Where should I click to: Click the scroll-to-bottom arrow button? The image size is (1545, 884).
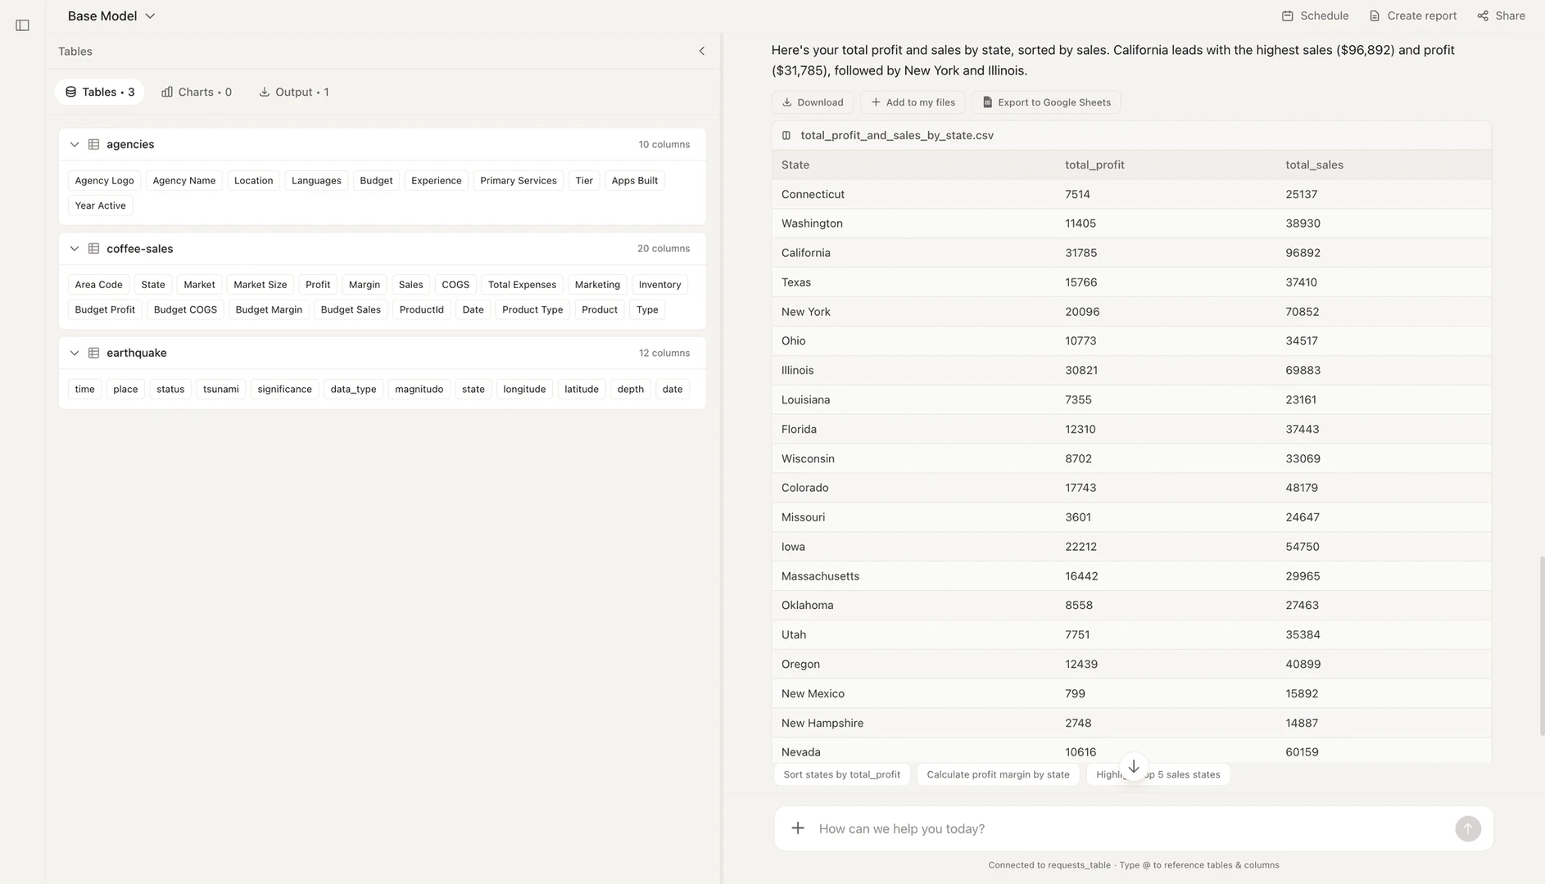coord(1133,767)
